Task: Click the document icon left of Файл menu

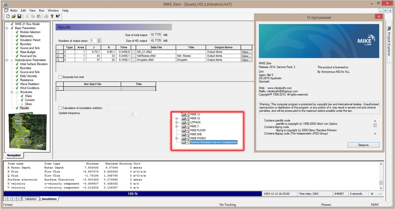Action: (6, 11)
